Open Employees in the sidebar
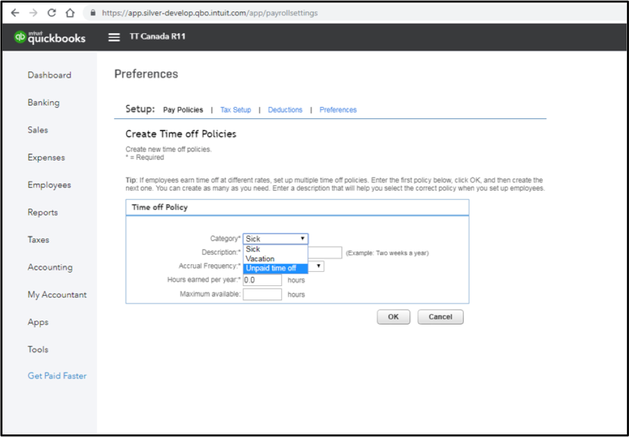Viewport: 629px width, 437px height. tap(49, 185)
